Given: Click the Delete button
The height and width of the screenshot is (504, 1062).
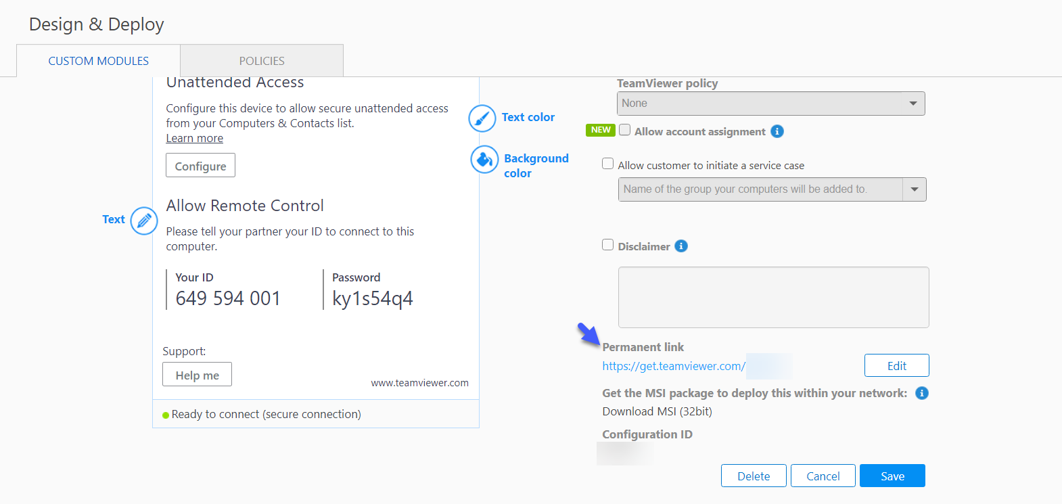Looking at the screenshot, I should tap(754, 476).
